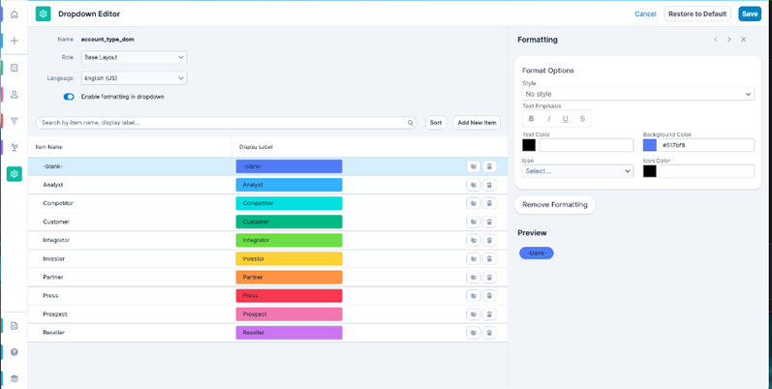Expand the Role dropdown
Viewport: 772px width, 389px height.
[134, 58]
